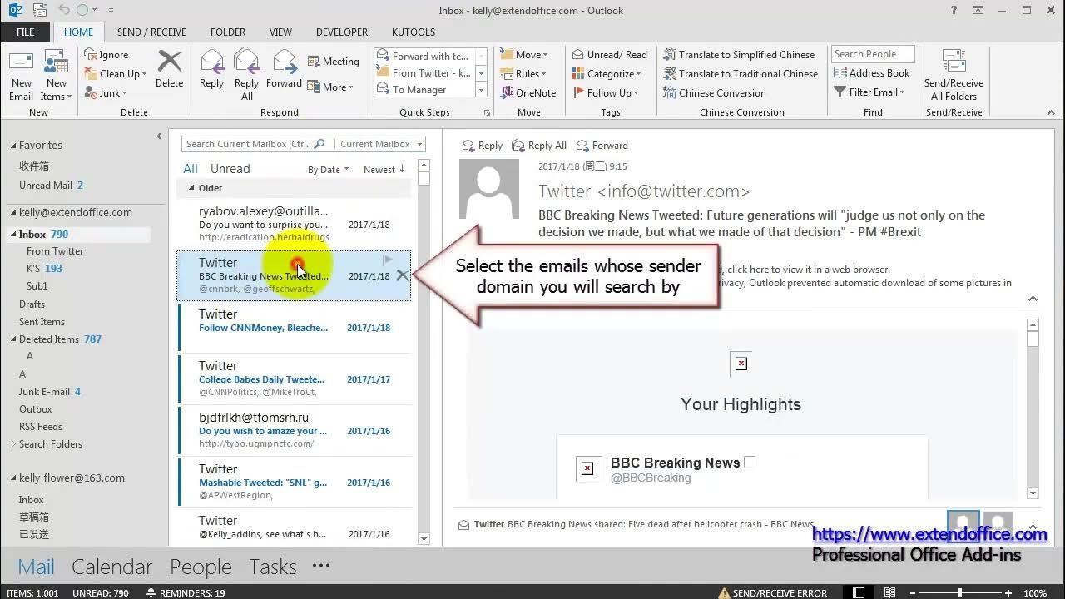Show only Unread messages
Image resolution: width=1065 pixels, height=599 pixels.
tap(230, 169)
